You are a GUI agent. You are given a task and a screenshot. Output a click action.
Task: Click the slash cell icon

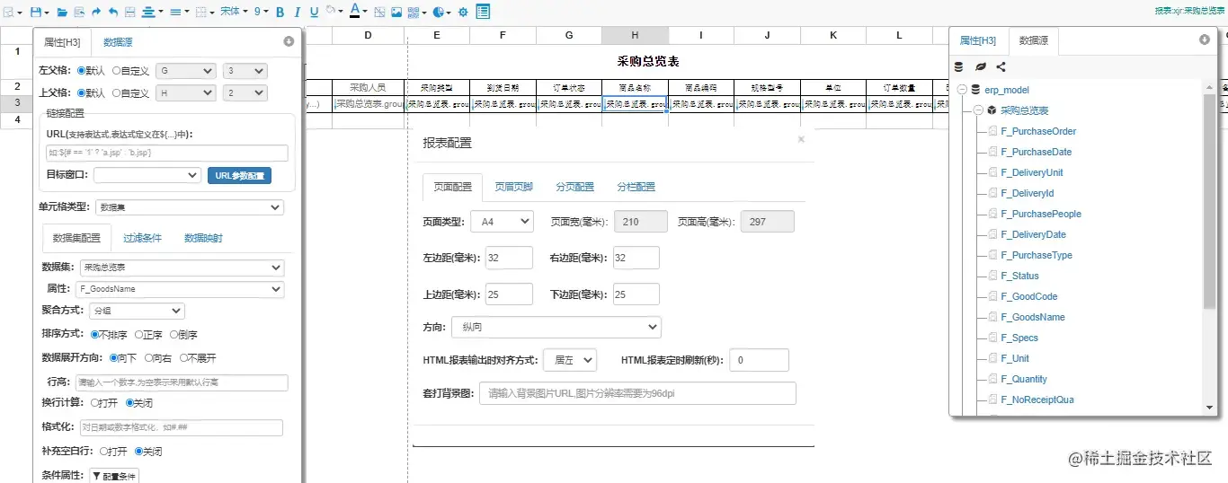tap(378, 13)
